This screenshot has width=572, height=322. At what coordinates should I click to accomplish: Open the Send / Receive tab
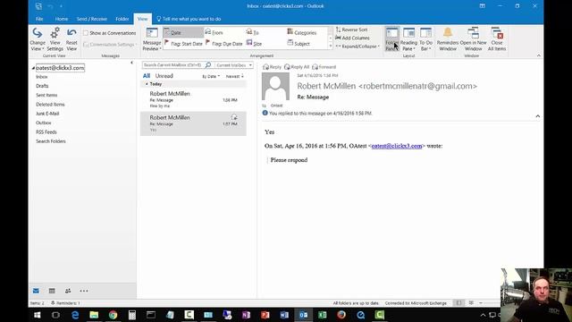91,19
